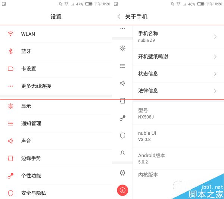Open the 个性功能 entry

pos(56,176)
